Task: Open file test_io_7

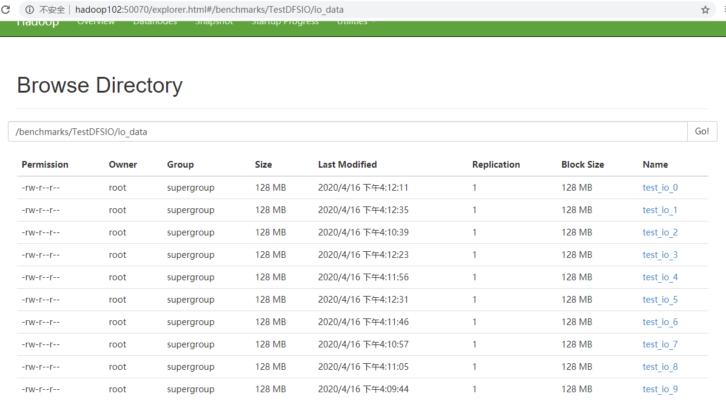Action: pos(660,344)
